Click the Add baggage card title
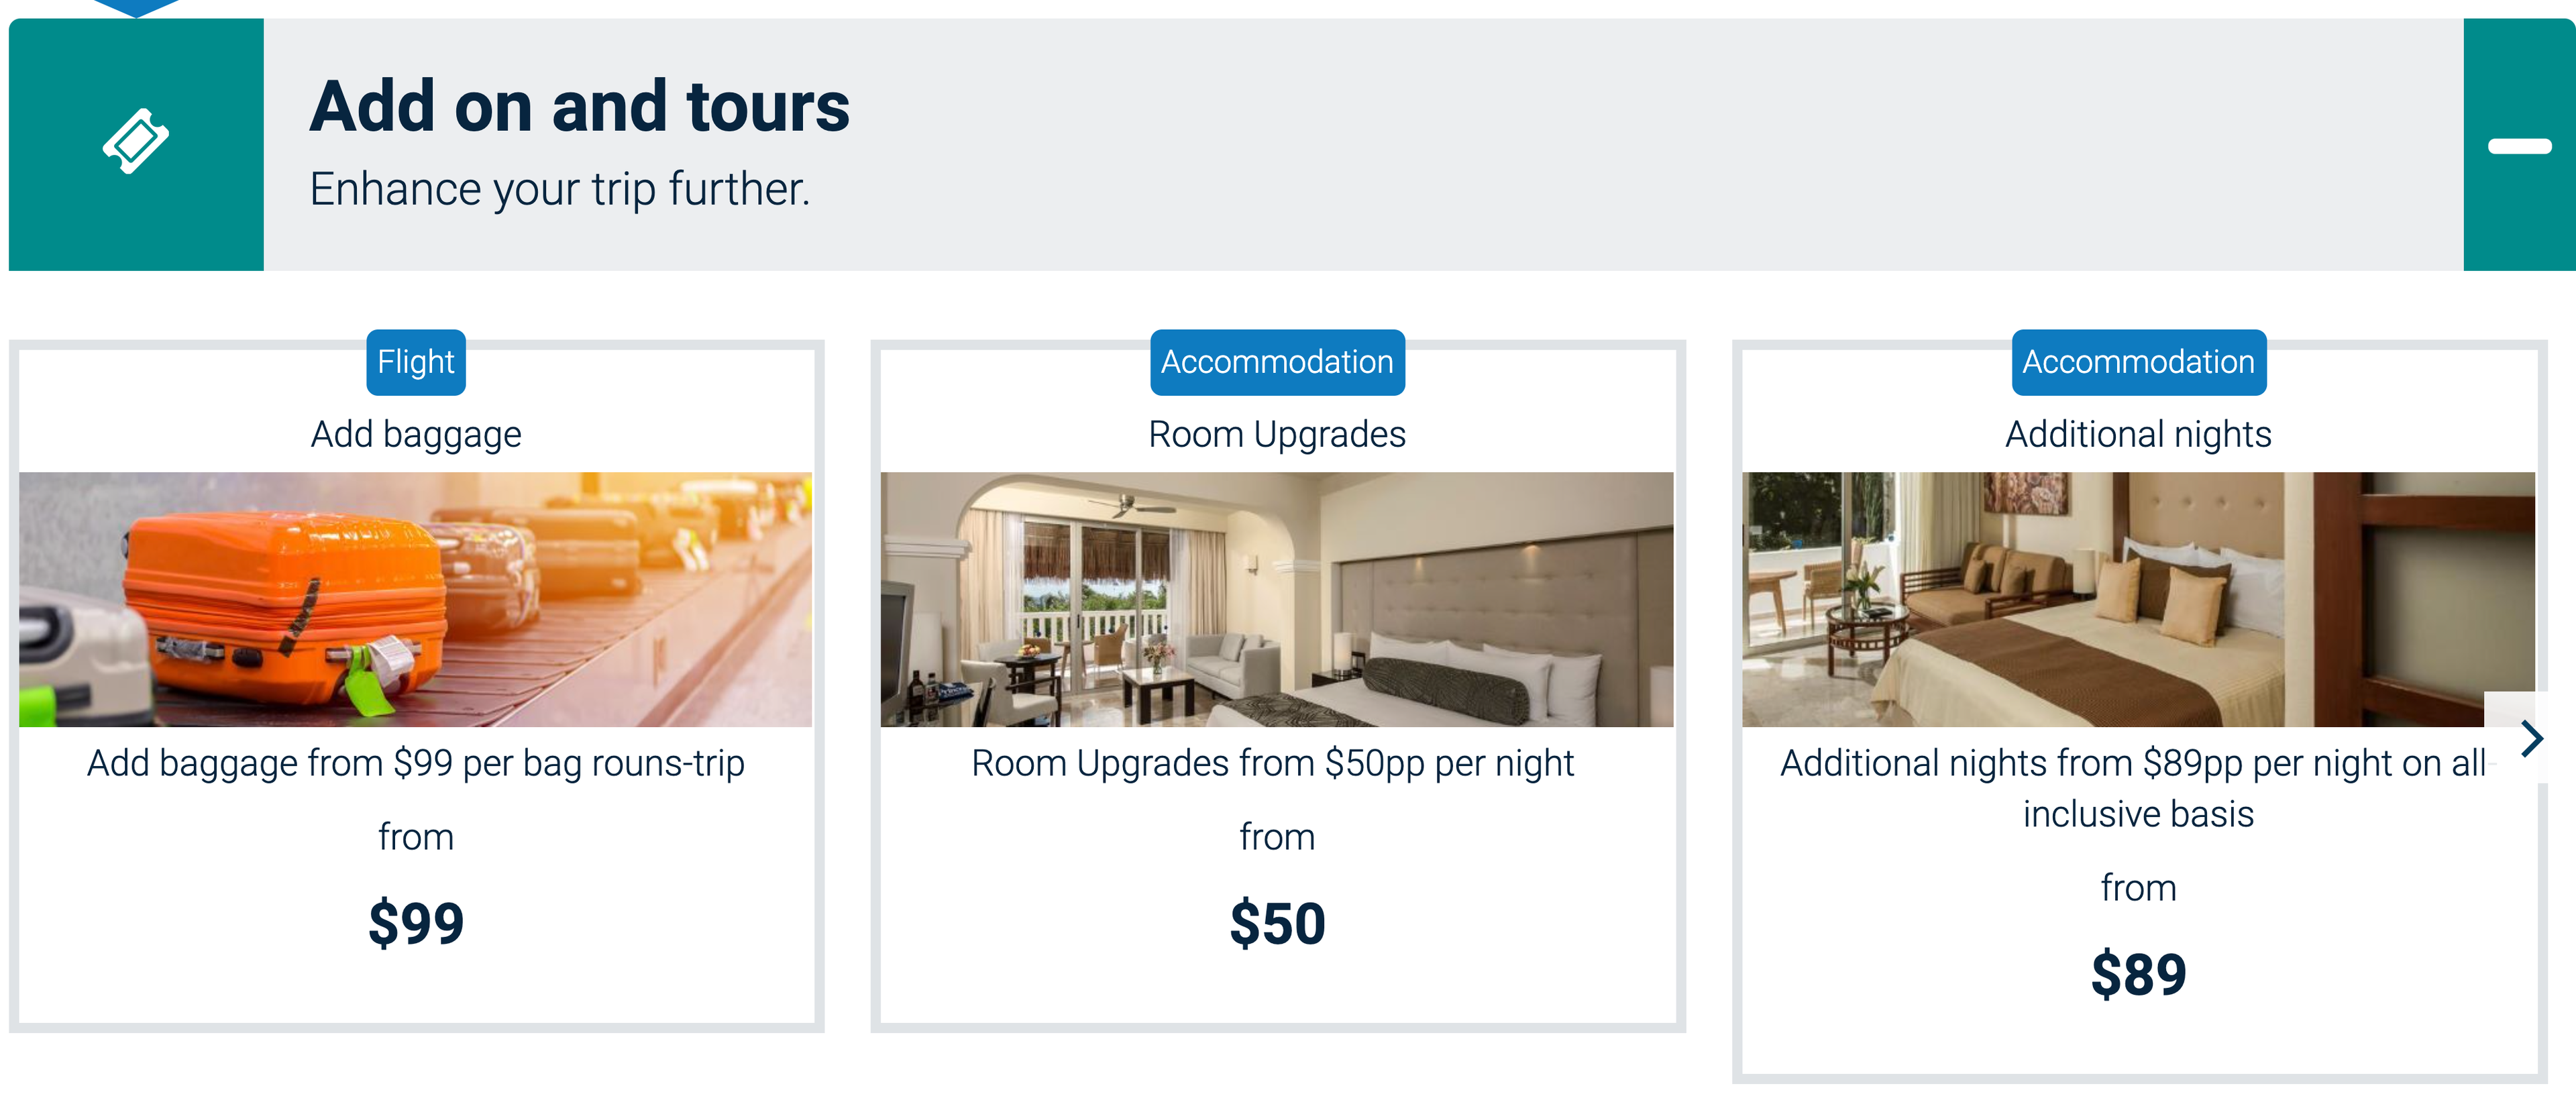Screen dimensions: 2576x1100 click(415, 435)
